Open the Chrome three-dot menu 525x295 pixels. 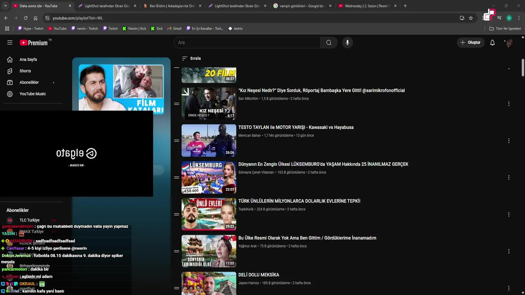(519, 18)
